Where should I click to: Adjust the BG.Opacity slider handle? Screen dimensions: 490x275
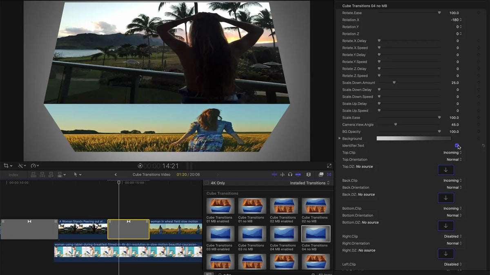click(x=439, y=132)
